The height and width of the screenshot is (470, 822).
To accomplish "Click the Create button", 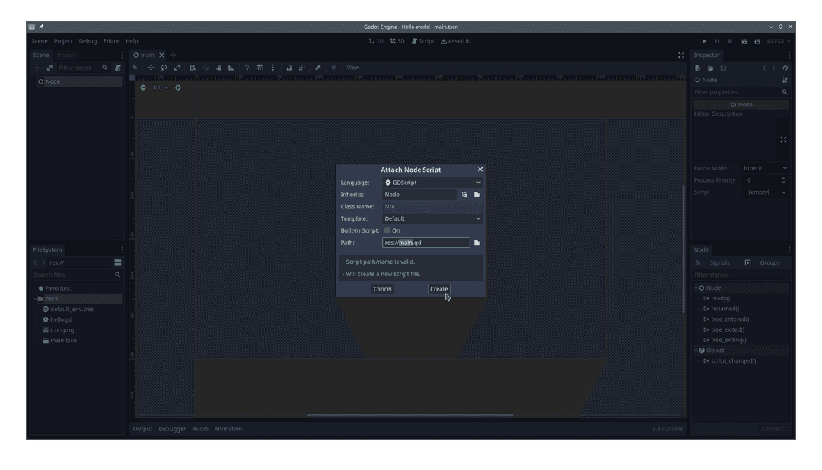I will [438, 288].
